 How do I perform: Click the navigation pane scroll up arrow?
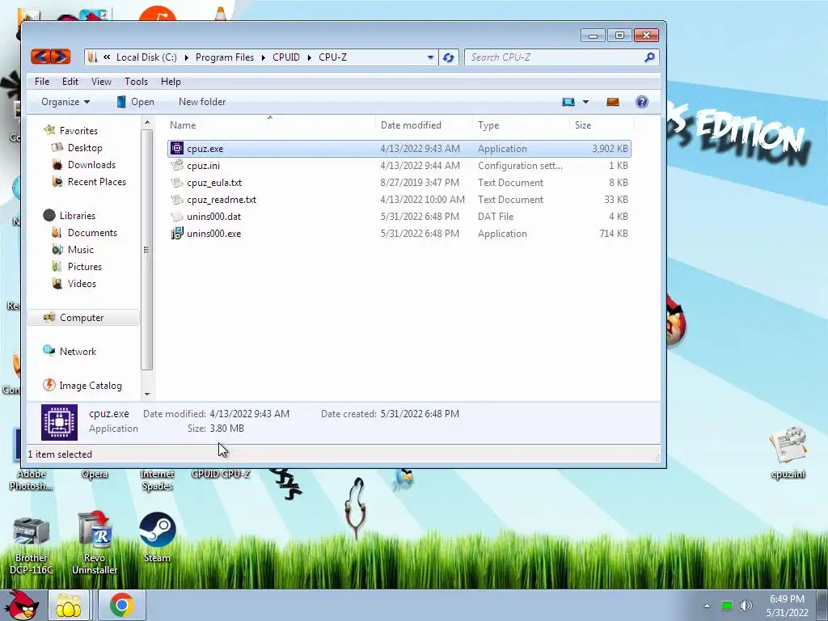pos(147,123)
